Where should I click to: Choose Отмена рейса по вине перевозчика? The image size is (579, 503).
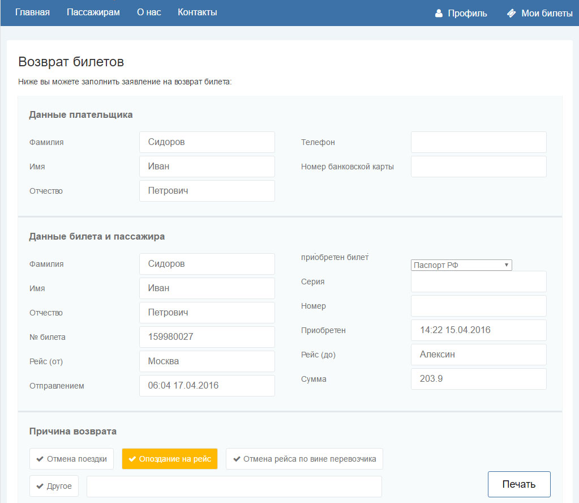click(x=304, y=459)
